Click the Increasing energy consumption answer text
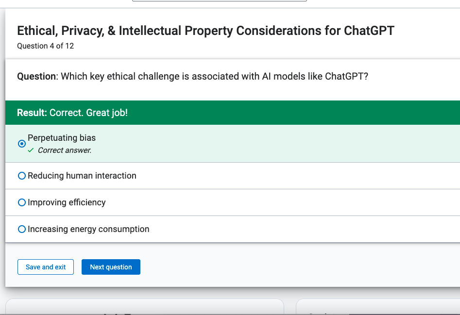This screenshot has width=460, height=315. click(x=88, y=229)
